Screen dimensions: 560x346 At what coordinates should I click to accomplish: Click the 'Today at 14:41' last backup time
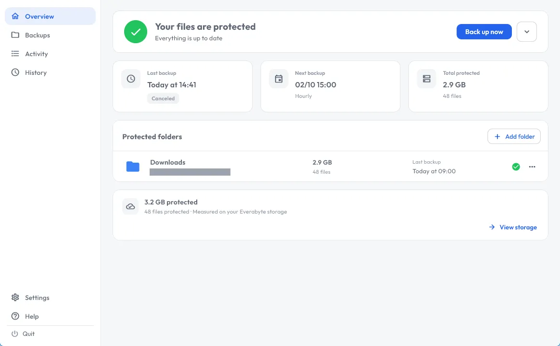tap(172, 85)
